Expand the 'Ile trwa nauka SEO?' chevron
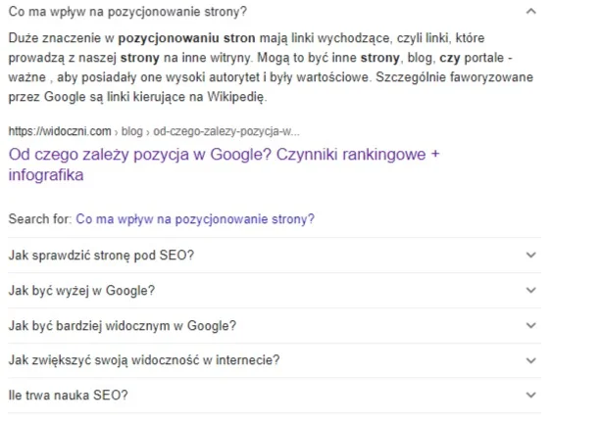Viewport: 602px width, 421px height. pyautogui.click(x=531, y=395)
